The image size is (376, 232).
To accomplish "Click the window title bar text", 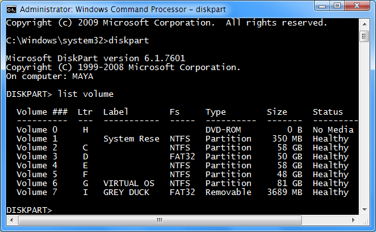I will [123, 10].
